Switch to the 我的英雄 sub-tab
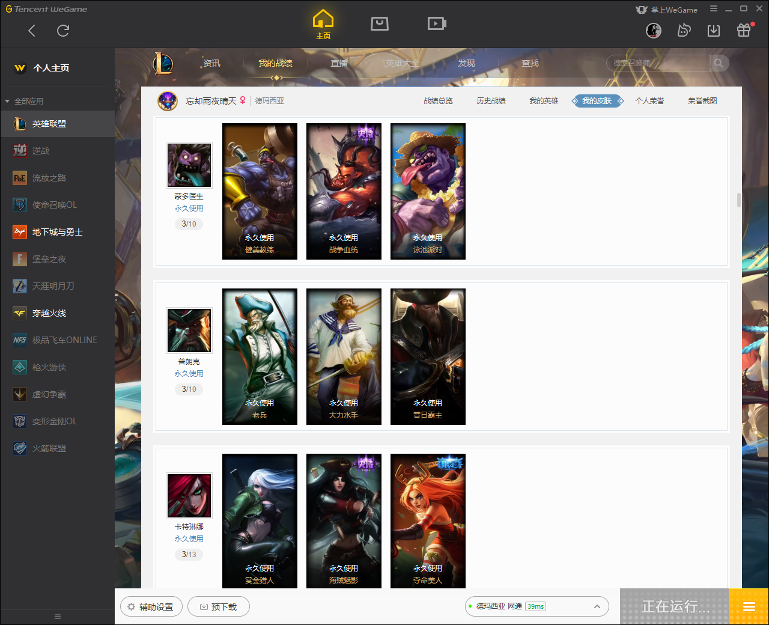Image resolution: width=769 pixels, height=625 pixels. click(x=544, y=101)
